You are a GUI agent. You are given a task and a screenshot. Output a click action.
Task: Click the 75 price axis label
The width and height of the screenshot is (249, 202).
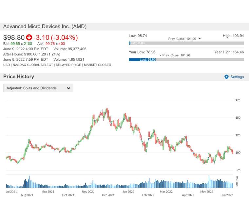[239, 170]
